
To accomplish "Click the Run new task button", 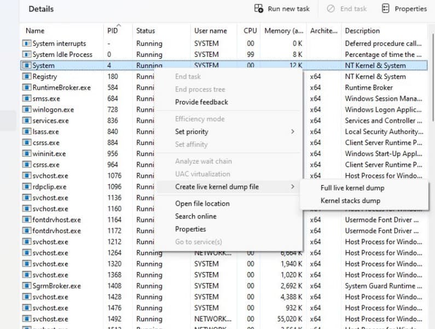I will tap(282, 9).
